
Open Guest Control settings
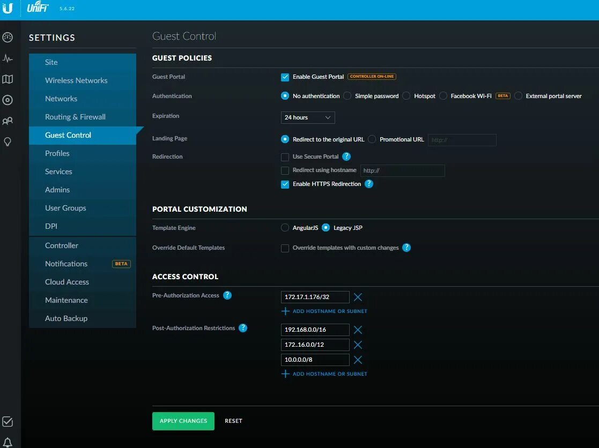click(x=83, y=135)
